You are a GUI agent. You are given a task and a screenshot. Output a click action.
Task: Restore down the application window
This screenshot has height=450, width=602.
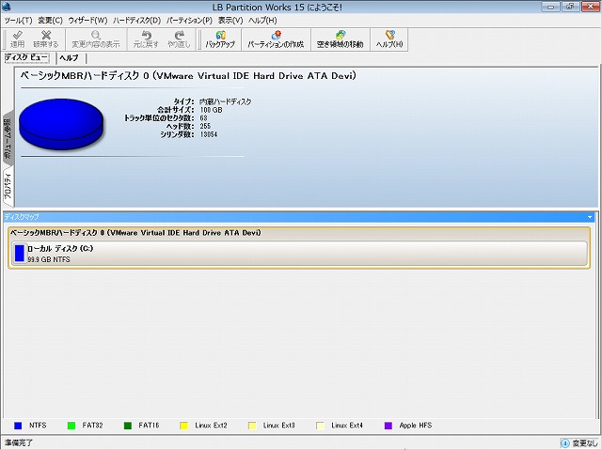pos(570,7)
